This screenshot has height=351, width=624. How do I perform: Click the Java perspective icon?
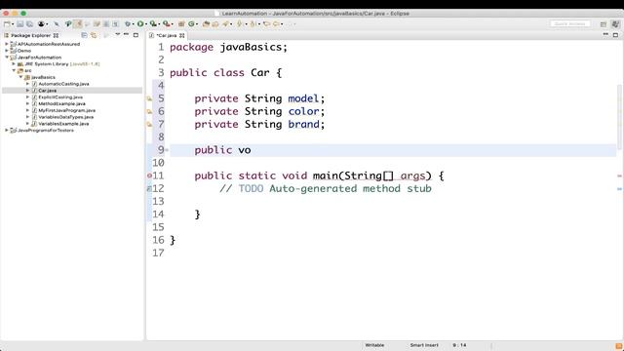tap(615, 24)
